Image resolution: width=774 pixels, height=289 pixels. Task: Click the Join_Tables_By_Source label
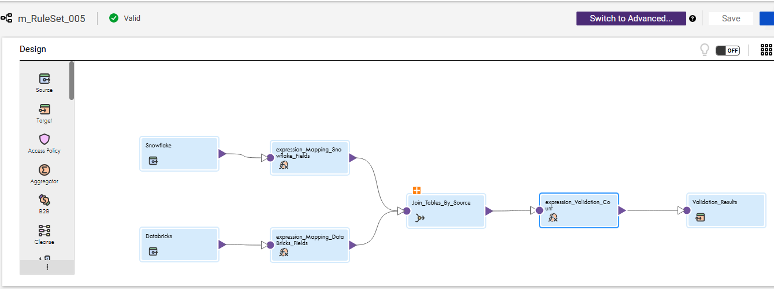[441, 203]
